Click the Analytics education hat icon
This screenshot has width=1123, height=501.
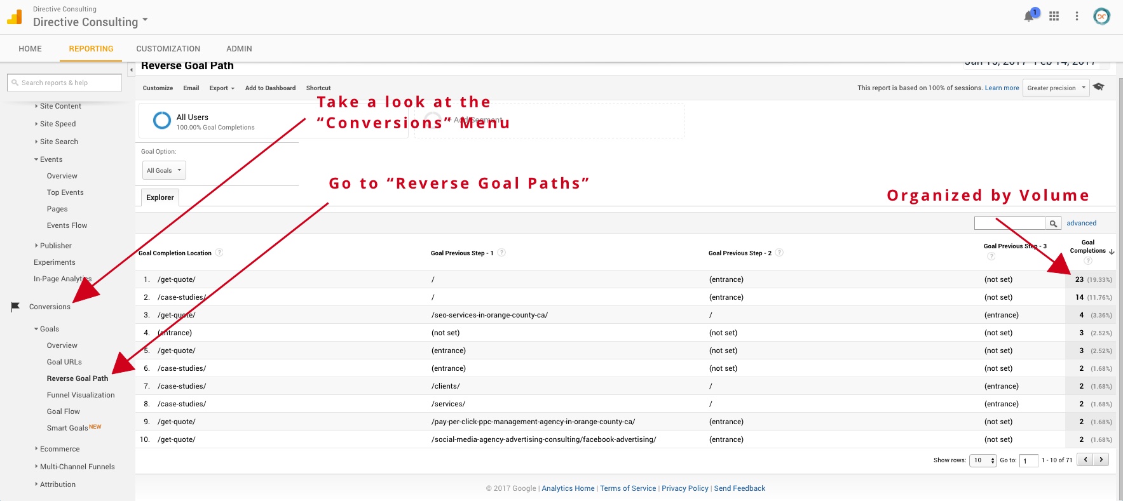tap(1099, 87)
